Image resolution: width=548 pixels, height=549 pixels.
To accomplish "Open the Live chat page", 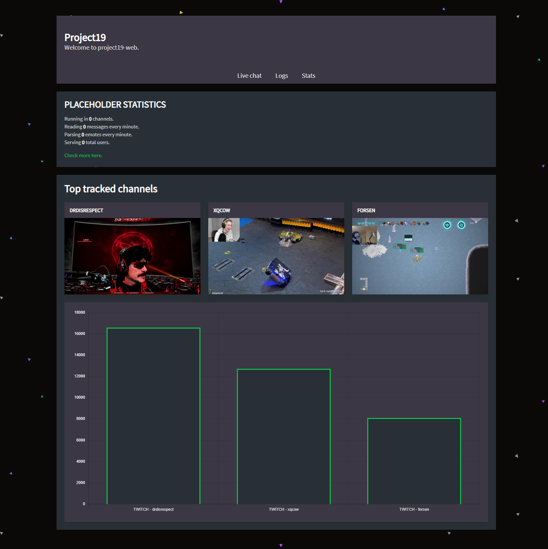I will pyautogui.click(x=249, y=75).
